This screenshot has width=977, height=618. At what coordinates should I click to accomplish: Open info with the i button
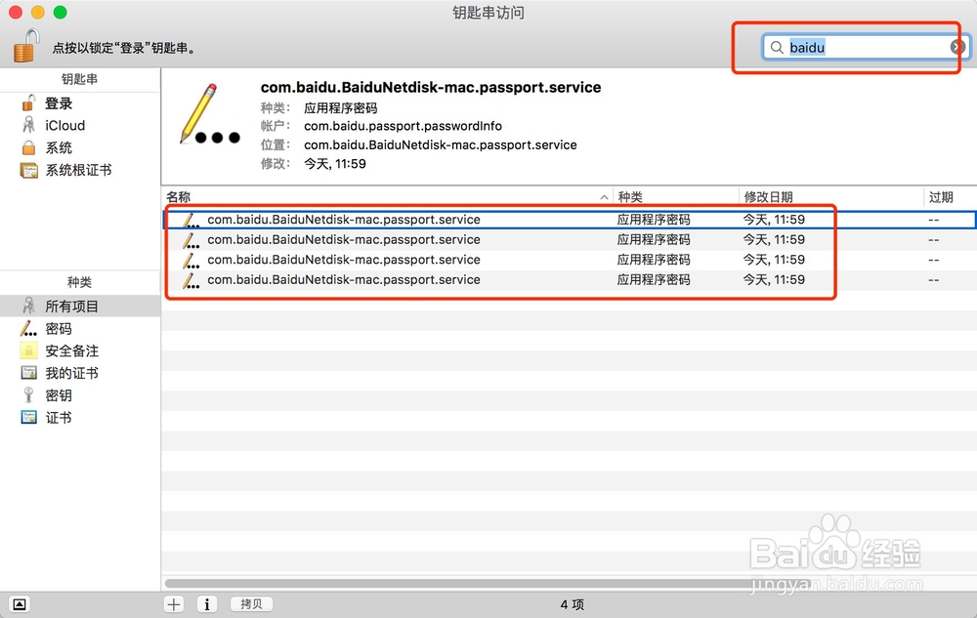tap(207, 603)
